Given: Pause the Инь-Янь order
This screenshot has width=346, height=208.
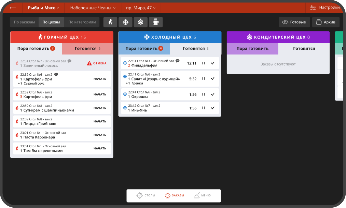Looking at the screenshot, I should point(204,108).
